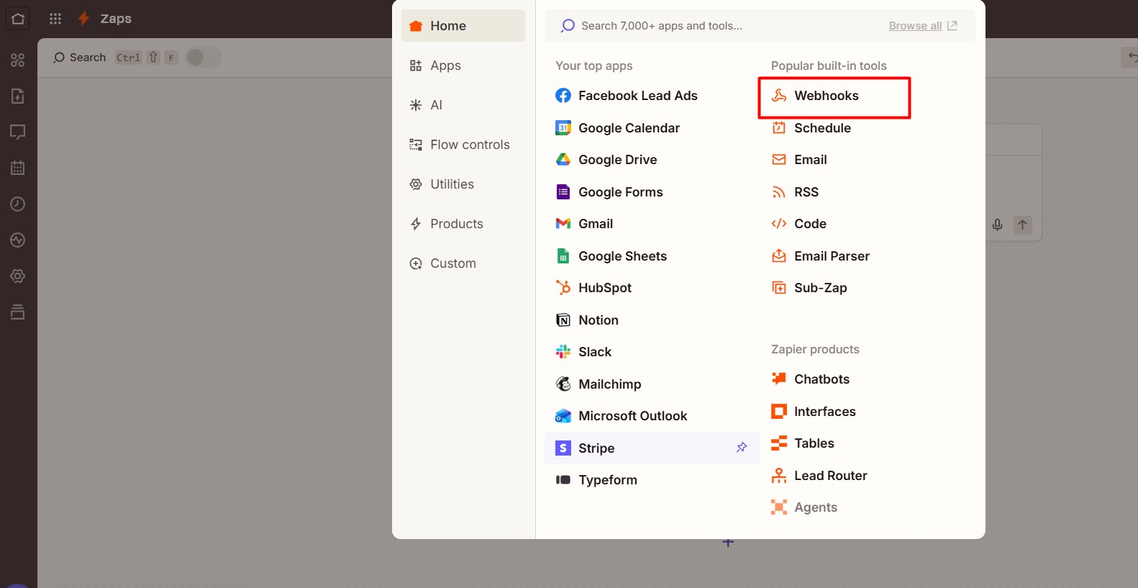The image size is (1138, 588).
Task: Choose the Schedule built-in tool
Action: click(821, 128)
